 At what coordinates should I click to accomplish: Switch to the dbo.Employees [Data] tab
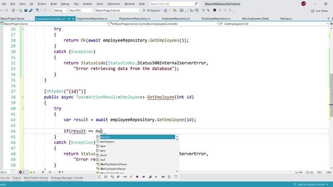tap(255, 19)
